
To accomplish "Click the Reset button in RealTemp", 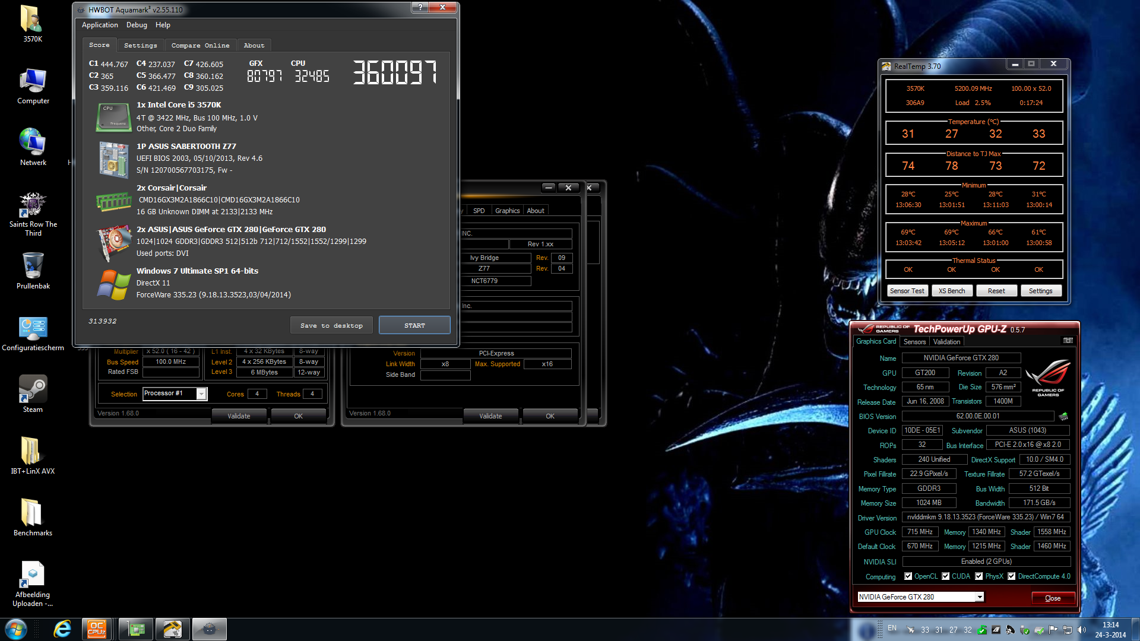I will point(996,291).
